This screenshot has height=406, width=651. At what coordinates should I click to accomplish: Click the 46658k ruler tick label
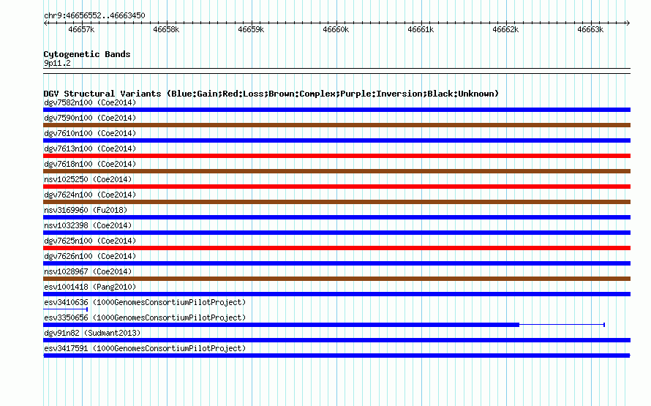(x=166, y=29)
